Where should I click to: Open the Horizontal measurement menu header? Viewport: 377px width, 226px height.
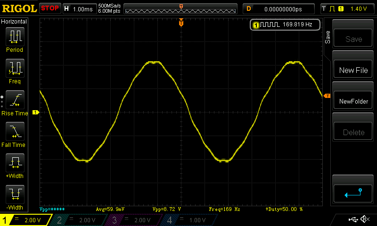coord(14,22)
